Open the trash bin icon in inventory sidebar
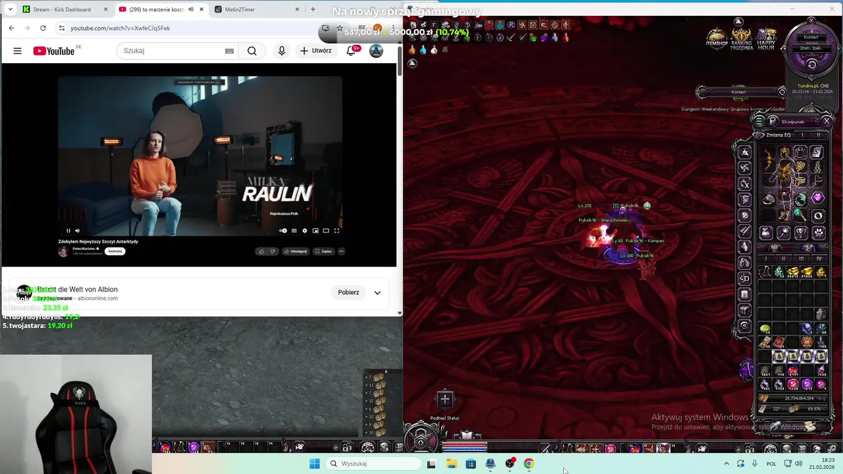843x474 pixels. click(744, 294)
